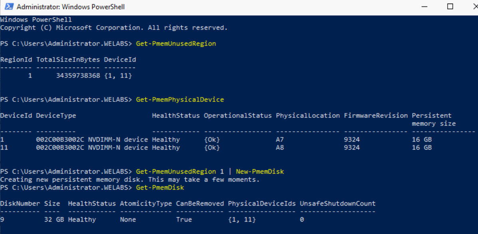Click the PowerShell icon in title bar

click(8, 7)
